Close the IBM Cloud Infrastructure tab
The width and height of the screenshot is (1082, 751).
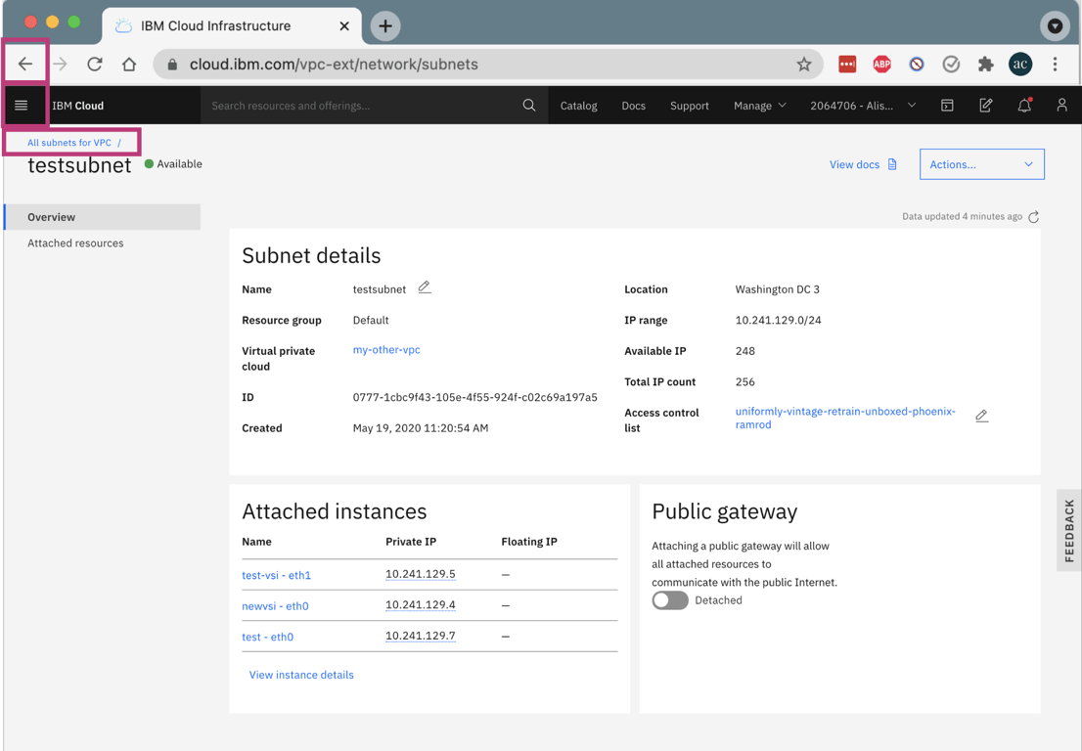click(344, 26)
